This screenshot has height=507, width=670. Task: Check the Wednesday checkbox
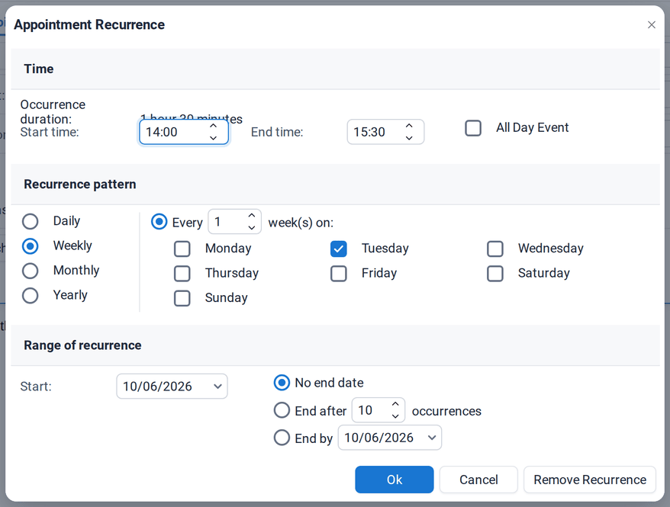point(495,249)
